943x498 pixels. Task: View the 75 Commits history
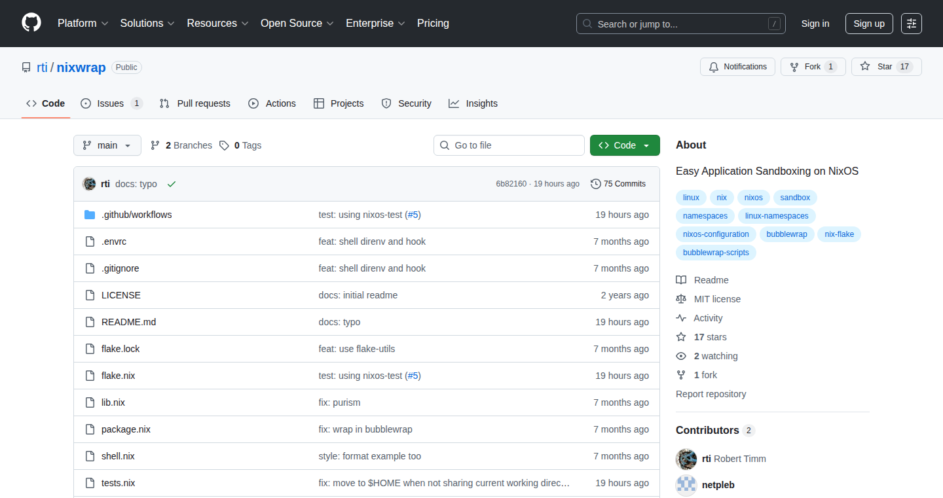pos(618,184)
